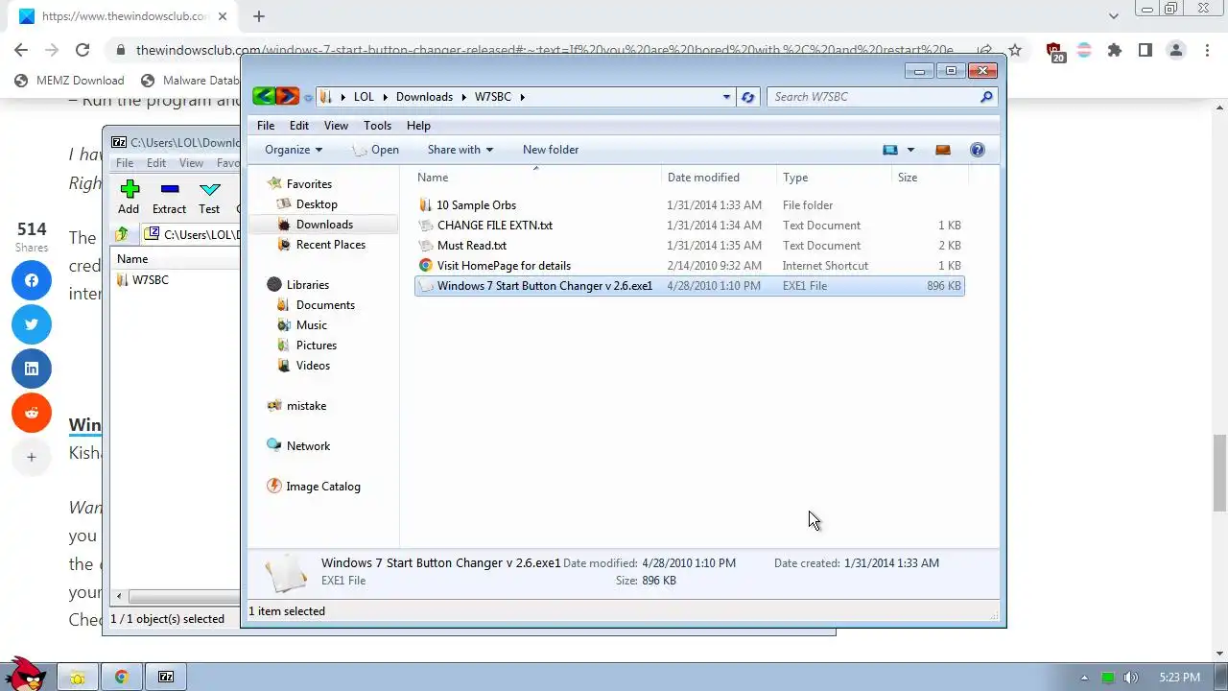Click the New folder button
The height and width of the screenshot is (691, 1228).
[551, 150]
